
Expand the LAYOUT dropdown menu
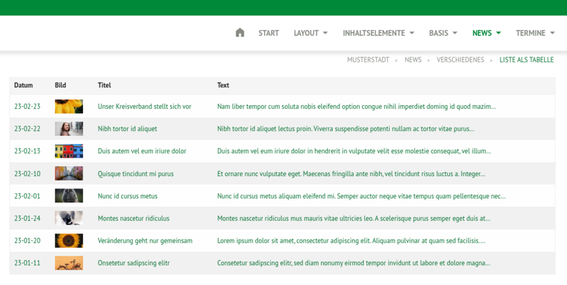tap(311, 33)
